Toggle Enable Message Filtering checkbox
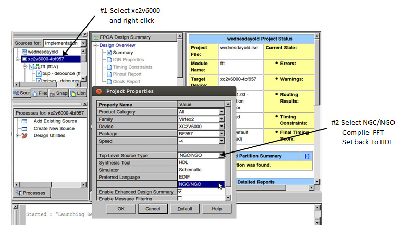Image resolution: width=406 pixels, height=240 pixels. (180, 198)
